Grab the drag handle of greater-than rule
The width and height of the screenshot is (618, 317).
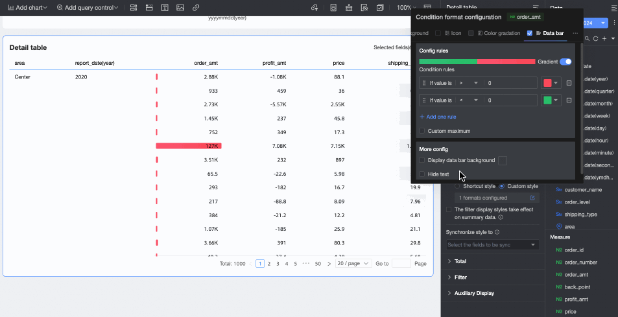tap(424, 83)
